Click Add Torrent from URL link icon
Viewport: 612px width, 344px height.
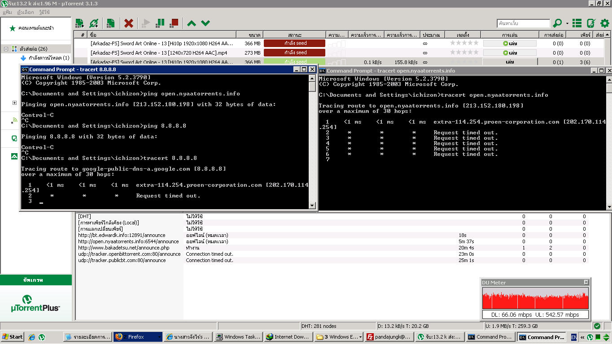(x=94, y=23)
